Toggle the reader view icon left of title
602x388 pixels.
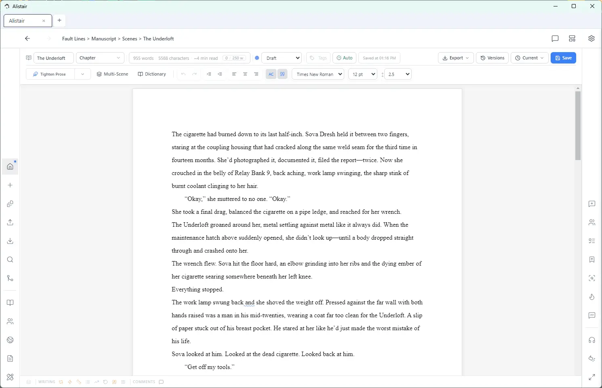29,58
